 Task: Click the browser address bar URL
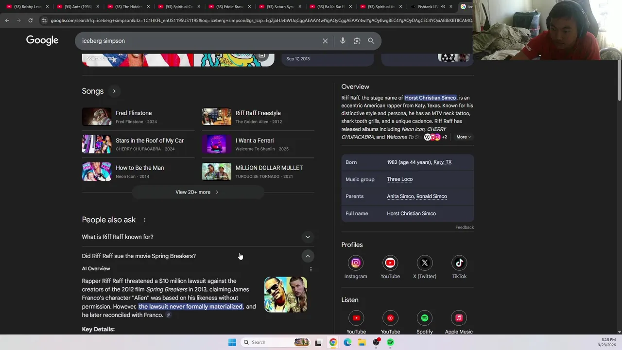click(260, 20)
